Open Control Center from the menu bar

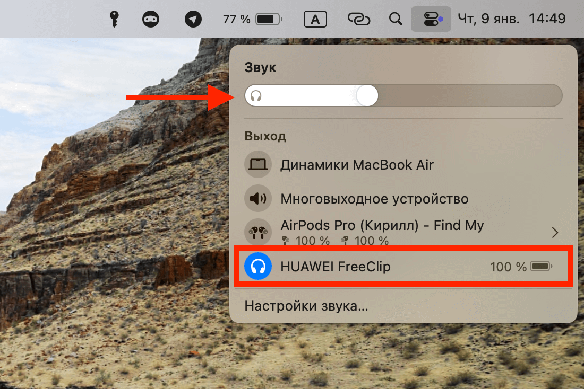(431, 19)
